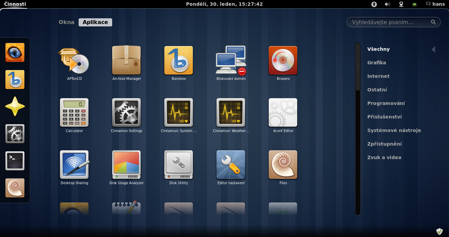The image size is (449, 237).
Task: Launch Disk Utility
Action: tap(179, 168)
